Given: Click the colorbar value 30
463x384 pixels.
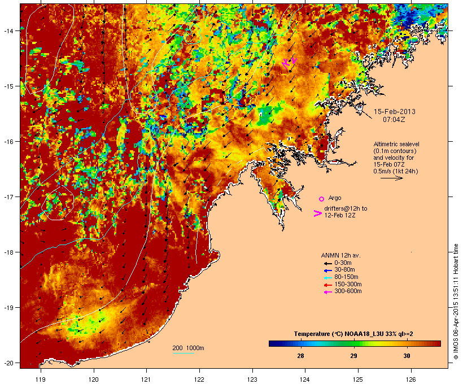Looking at the screenshot, I should pyautogui.click(x=407, y=356).
